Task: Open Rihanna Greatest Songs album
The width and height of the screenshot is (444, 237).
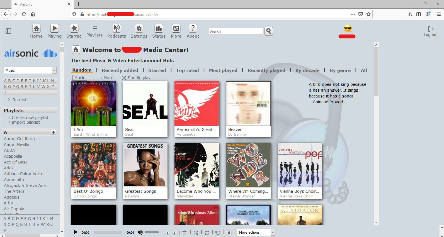Action: (145, 165)
